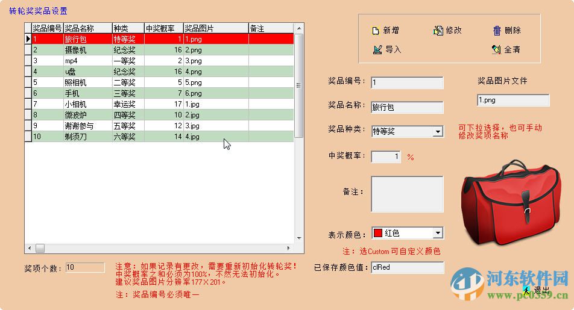This screenshot has width=574, height=310.
Task: Click the 六等奖 category cell
Action: coord(128,137)
